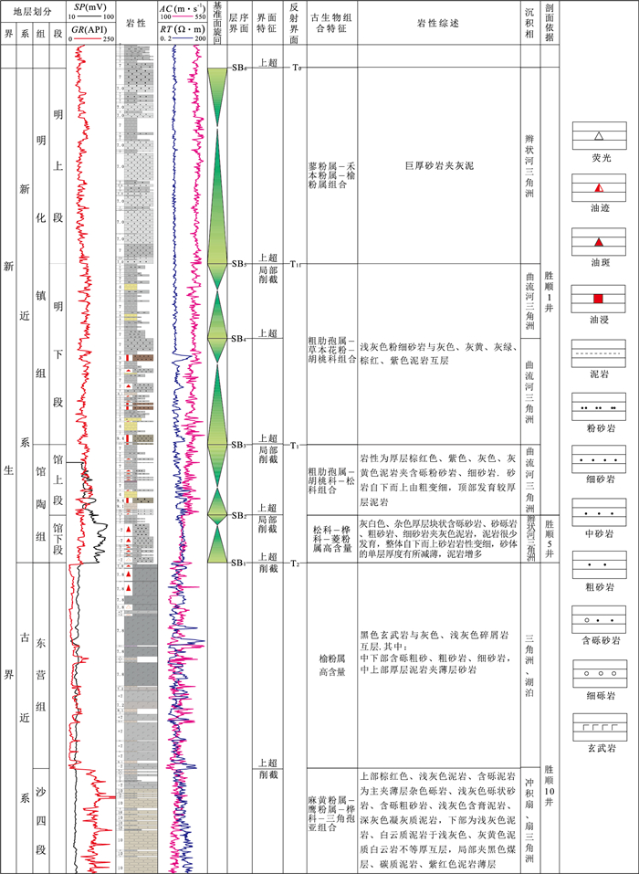This screenshot has width=639, height=874.
Task: Click the 油斑 red triangle legend symbol
Action: point(599,242)
